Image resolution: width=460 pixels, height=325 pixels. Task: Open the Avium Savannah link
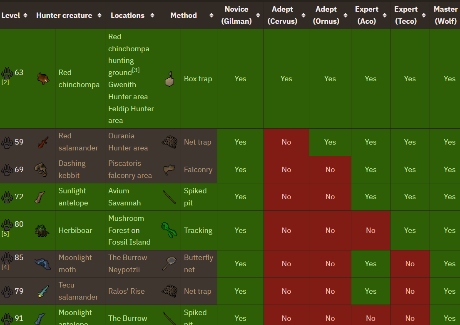124,197
